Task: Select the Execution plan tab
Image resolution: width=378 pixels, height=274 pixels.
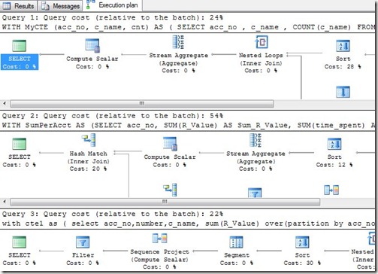Action: [113, 5]
